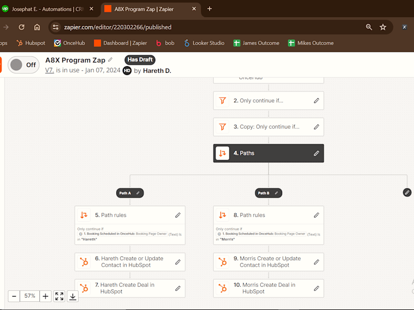
Task: Rename Path A using its pencil
Action: click(x=138, y=193)
